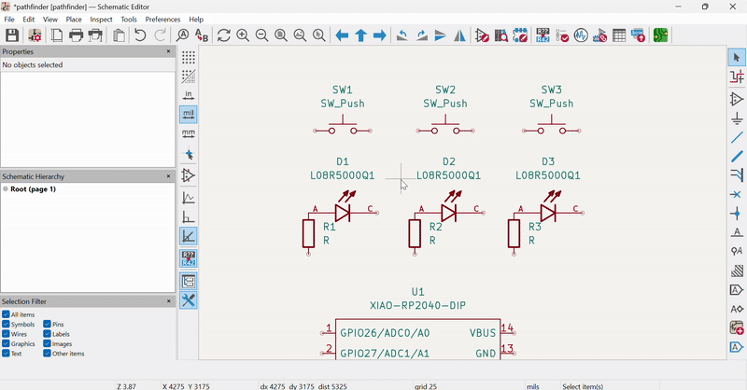
Task: Toggle the Wires filter checkbox
Action: (6, 334)
